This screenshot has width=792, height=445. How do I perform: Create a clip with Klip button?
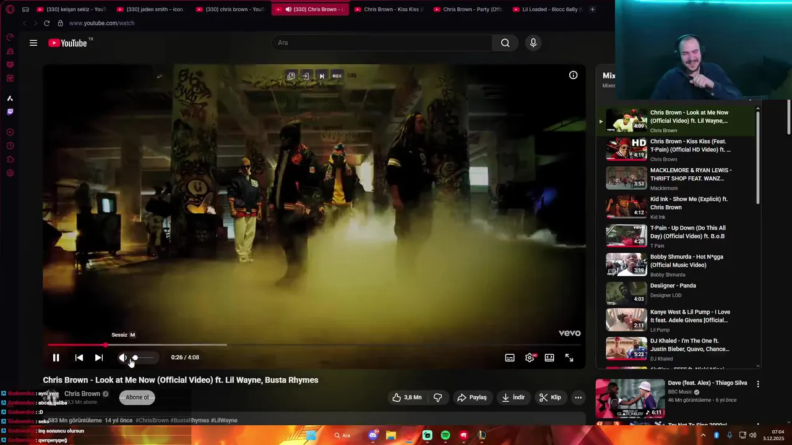[x=550, y=397]
